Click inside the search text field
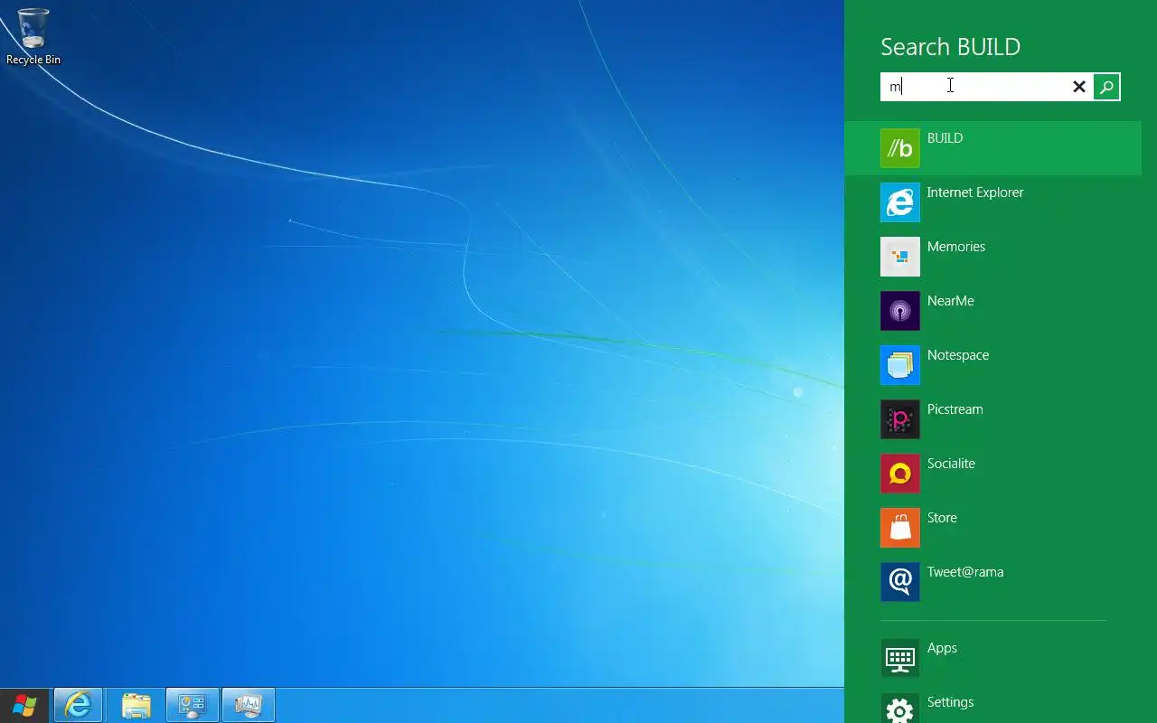Image resolution: width=1157 pixels, height=723 pixels. (x=974, y=87)
